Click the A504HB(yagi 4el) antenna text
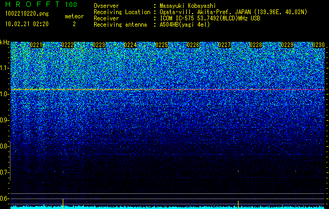This screenshot has width=329, height=209. [x=185, y=25]
